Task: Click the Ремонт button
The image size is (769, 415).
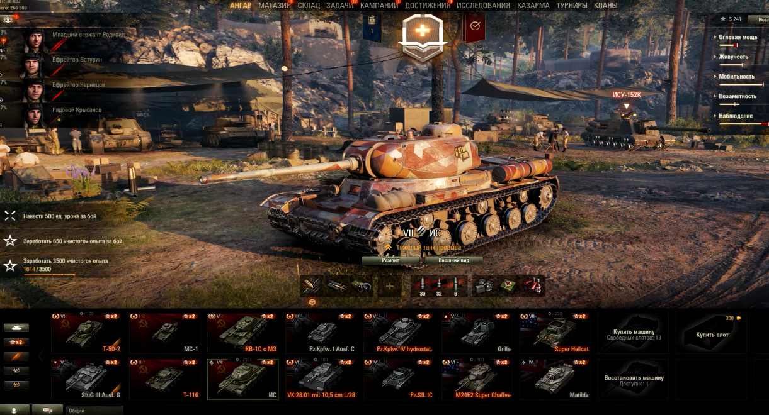Action: tap(390, 260)
